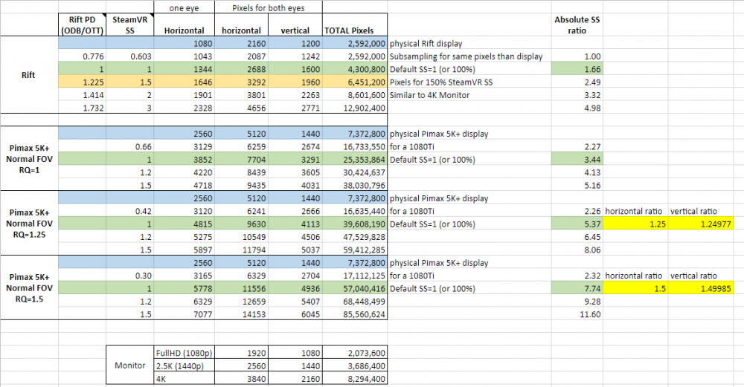
Task: Select the yellow cell 1.24977
Action: tap(701, 224)
